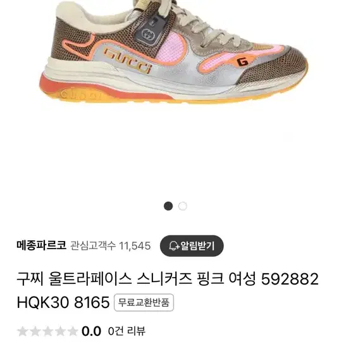
Task: Click the fifth rating star
Action: (73, 331)
